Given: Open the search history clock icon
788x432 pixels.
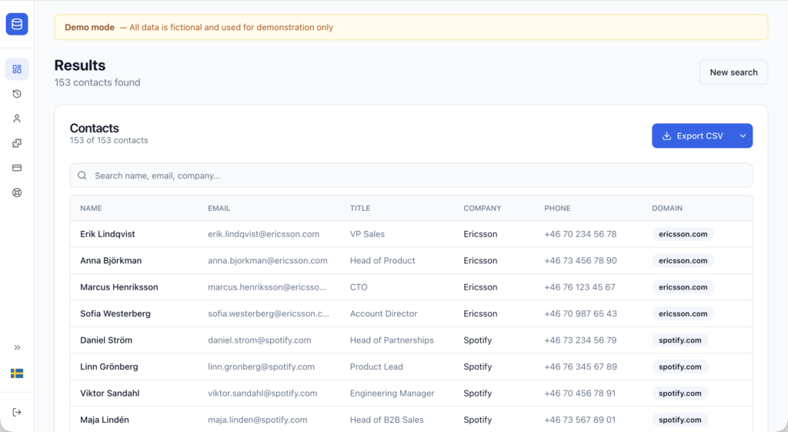Looking at the screenshot, I should click(x=17, y=94).
